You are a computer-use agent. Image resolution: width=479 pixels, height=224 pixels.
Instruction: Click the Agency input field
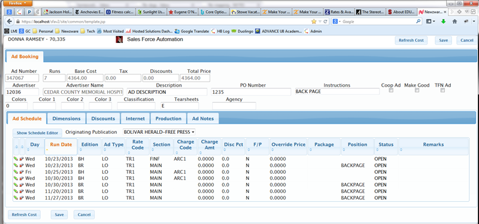234,106
